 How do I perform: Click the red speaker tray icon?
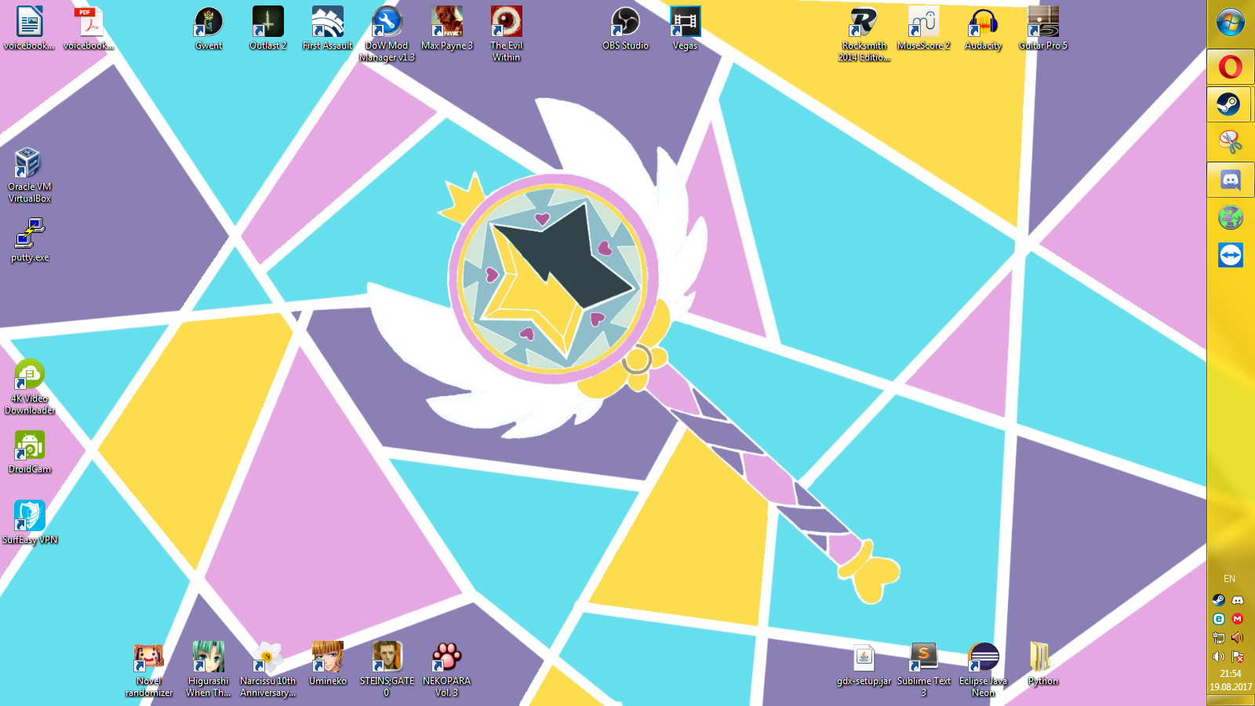[1238, 638]
